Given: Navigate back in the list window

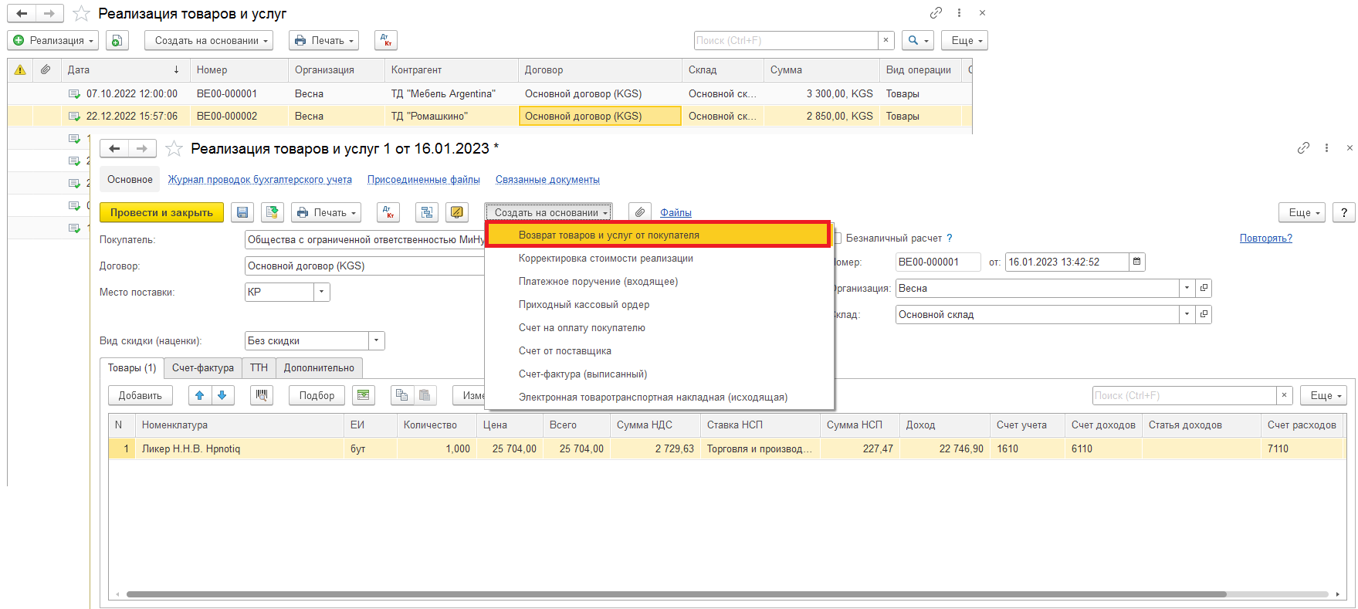Looking at the screenshot, I should click(22, 13).
